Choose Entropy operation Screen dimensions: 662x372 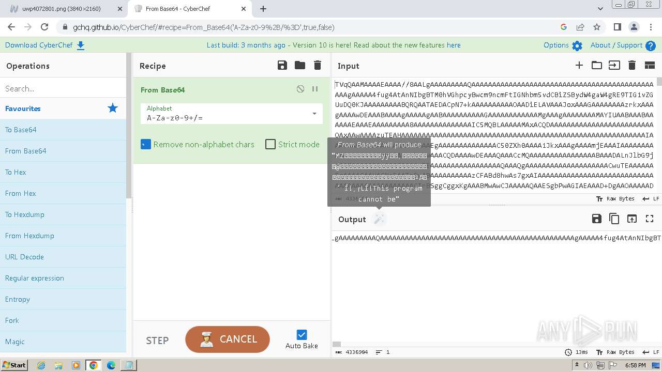tap(63, 299)
